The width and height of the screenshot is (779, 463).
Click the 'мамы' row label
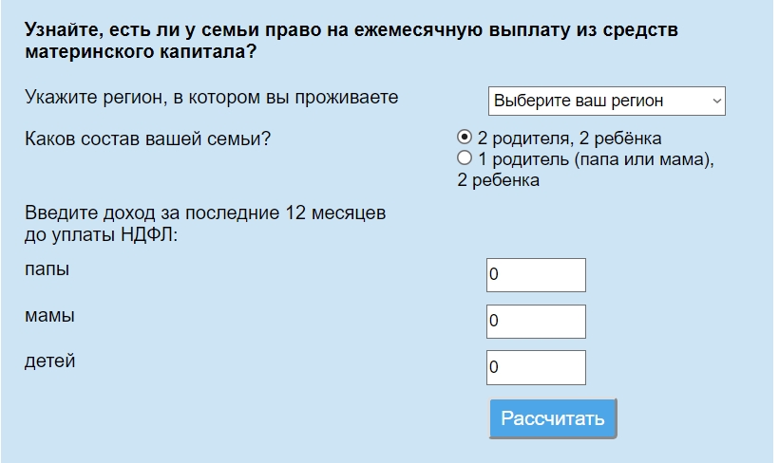tap(49, 316)
